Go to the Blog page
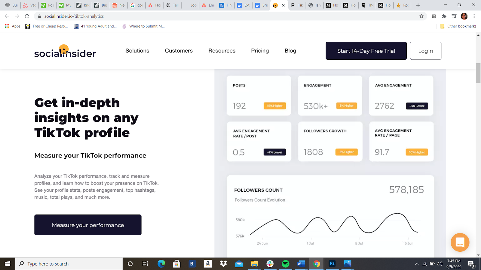 pyautogui.click(x=290, y=51)
